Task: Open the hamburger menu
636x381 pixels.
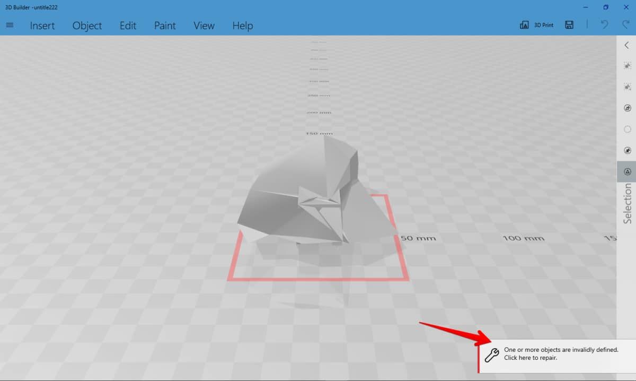Action: tap(10, 24)
